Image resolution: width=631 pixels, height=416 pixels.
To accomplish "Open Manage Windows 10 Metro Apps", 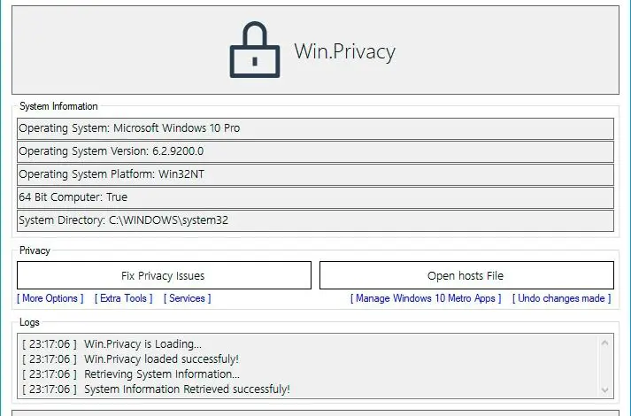I will (x=426, y=298).
